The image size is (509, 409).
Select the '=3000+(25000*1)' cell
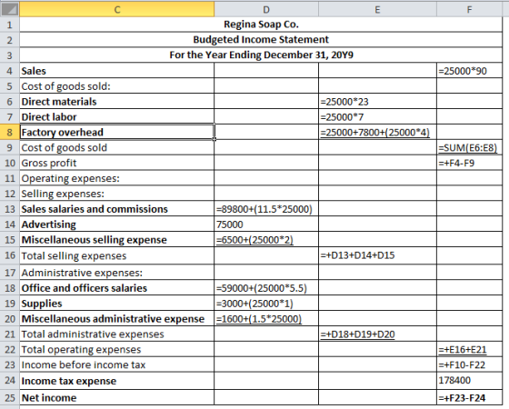[x=266, y=304]
